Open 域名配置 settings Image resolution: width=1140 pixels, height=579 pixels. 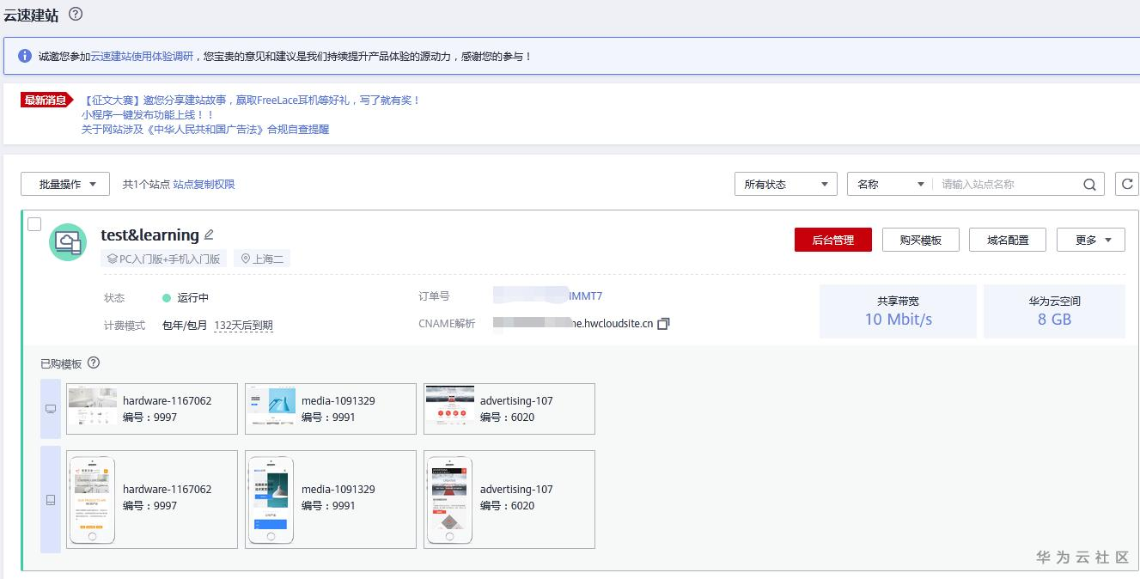1008,240
